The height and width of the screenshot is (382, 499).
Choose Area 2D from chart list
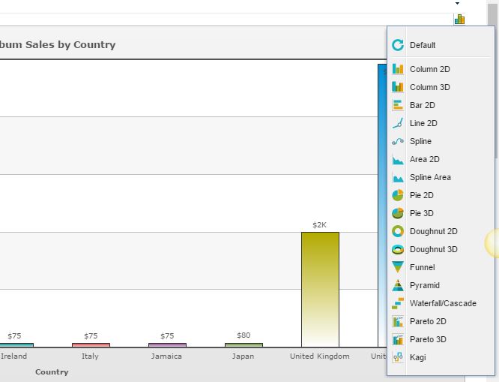pyautogui.click(x=424, y=159)
